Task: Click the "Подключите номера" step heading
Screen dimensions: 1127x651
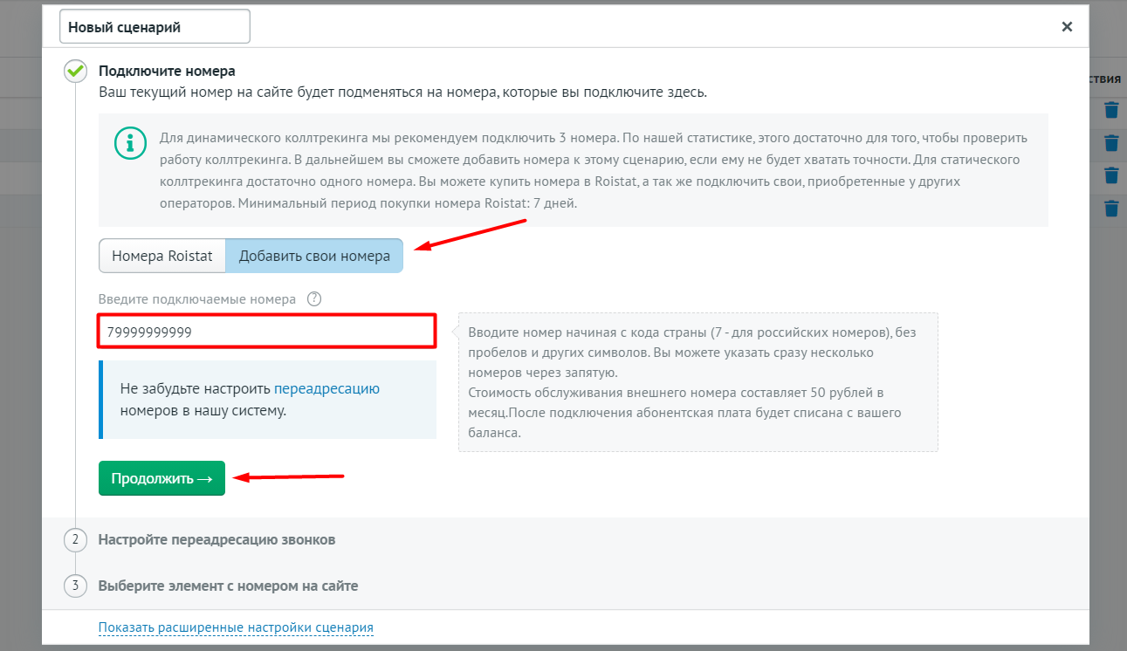Action: click(167, 71)
